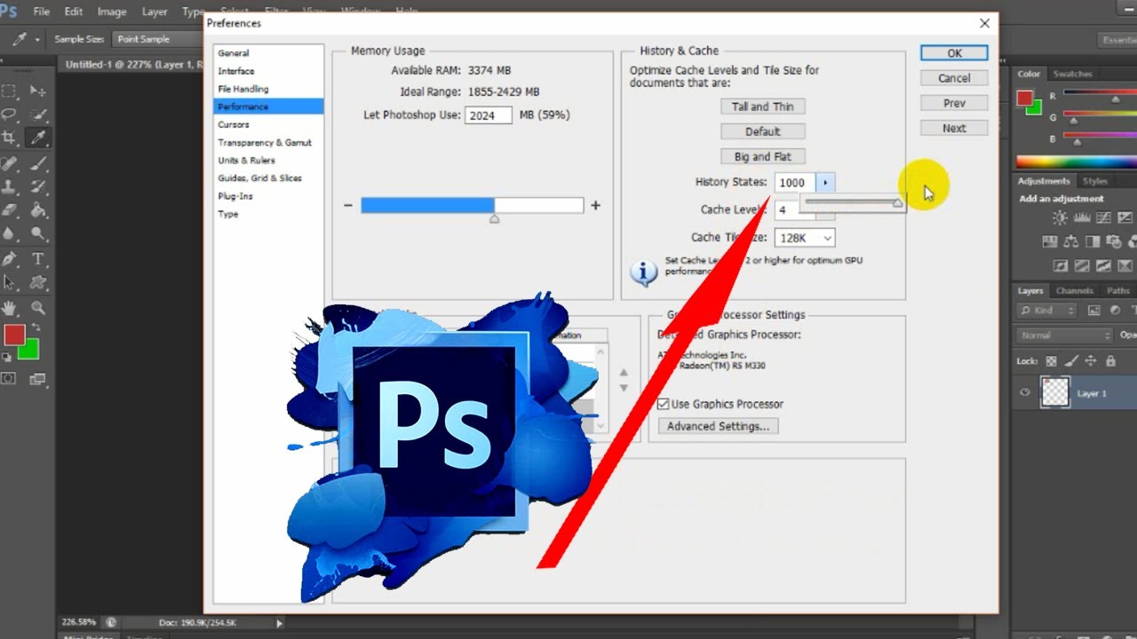Select the Quick Selection tool
1137x639 pixels.
click(38, 114)
